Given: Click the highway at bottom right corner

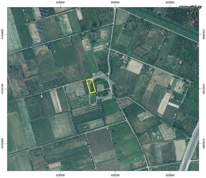Looking at the screenshot, I should (189, 149).
